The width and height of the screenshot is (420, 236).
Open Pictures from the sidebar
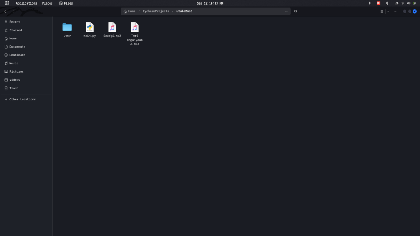point(26,71)
